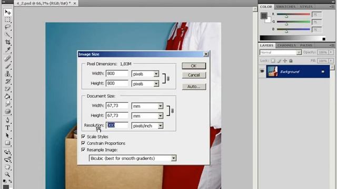Select the Eraser tool
337x189 pixels.
pyautogui.click(x=7, y=89)
